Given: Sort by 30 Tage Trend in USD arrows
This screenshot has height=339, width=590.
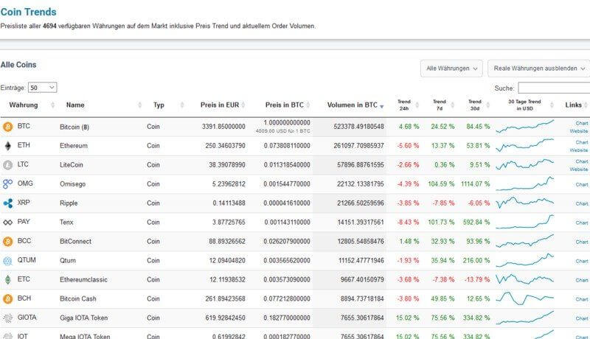Looking at the screenshot, I should tap(552, 105).
